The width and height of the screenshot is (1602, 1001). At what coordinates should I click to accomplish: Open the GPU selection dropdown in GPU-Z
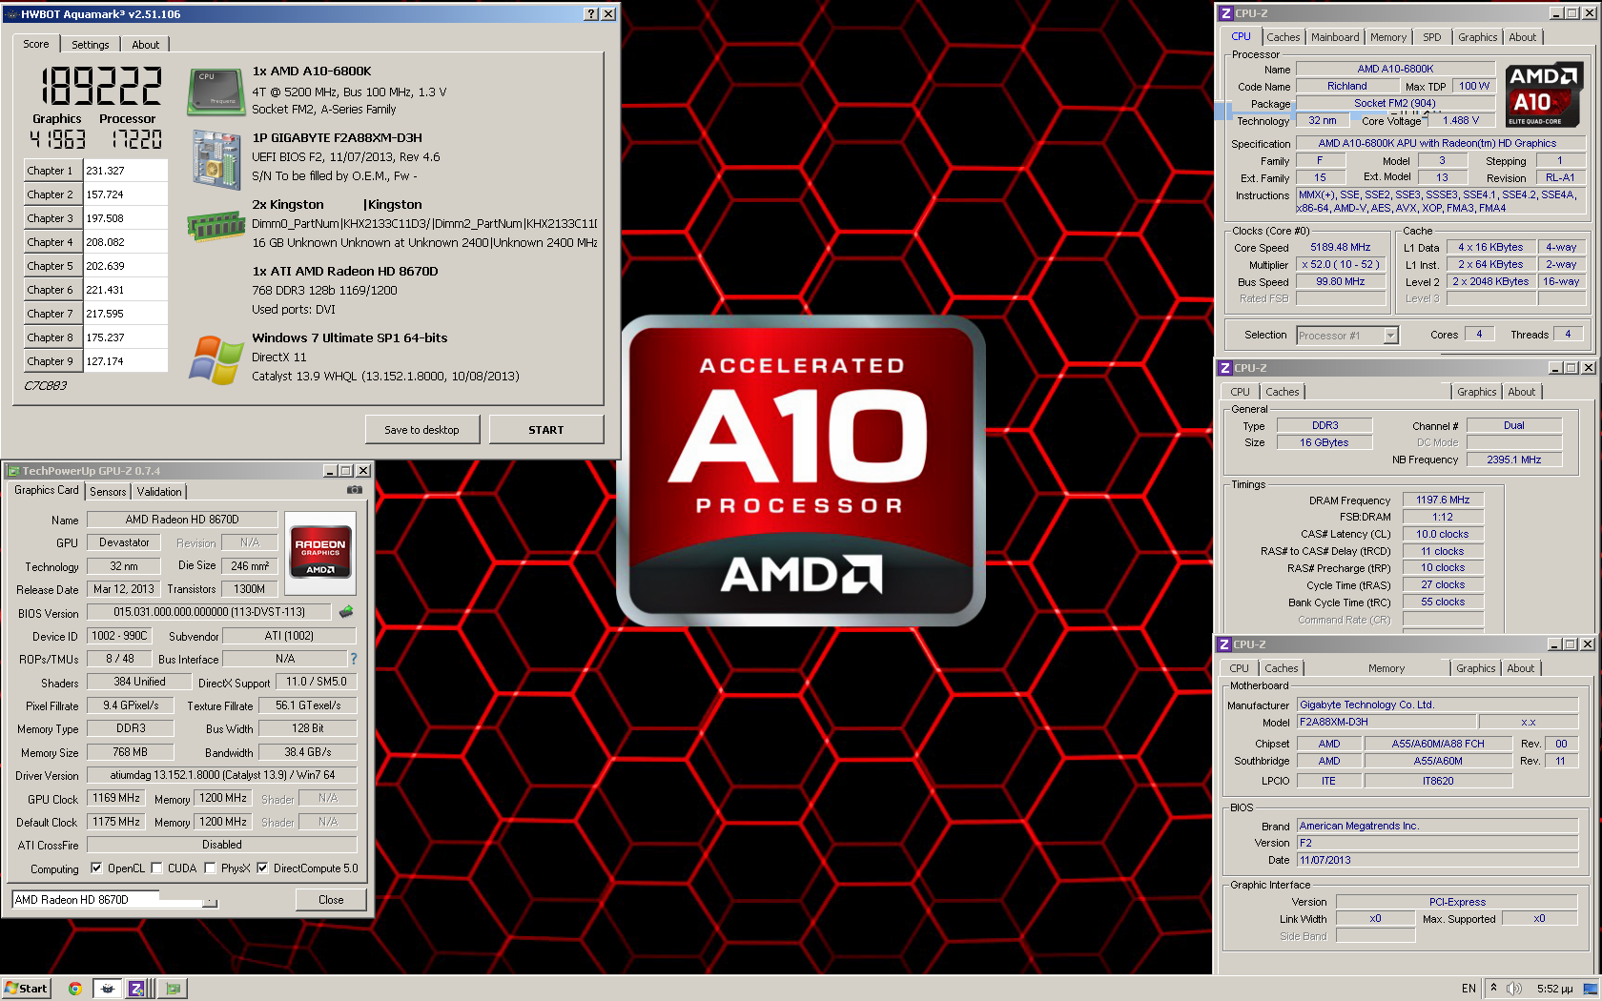pyautogui.click(x=211, y=902)
